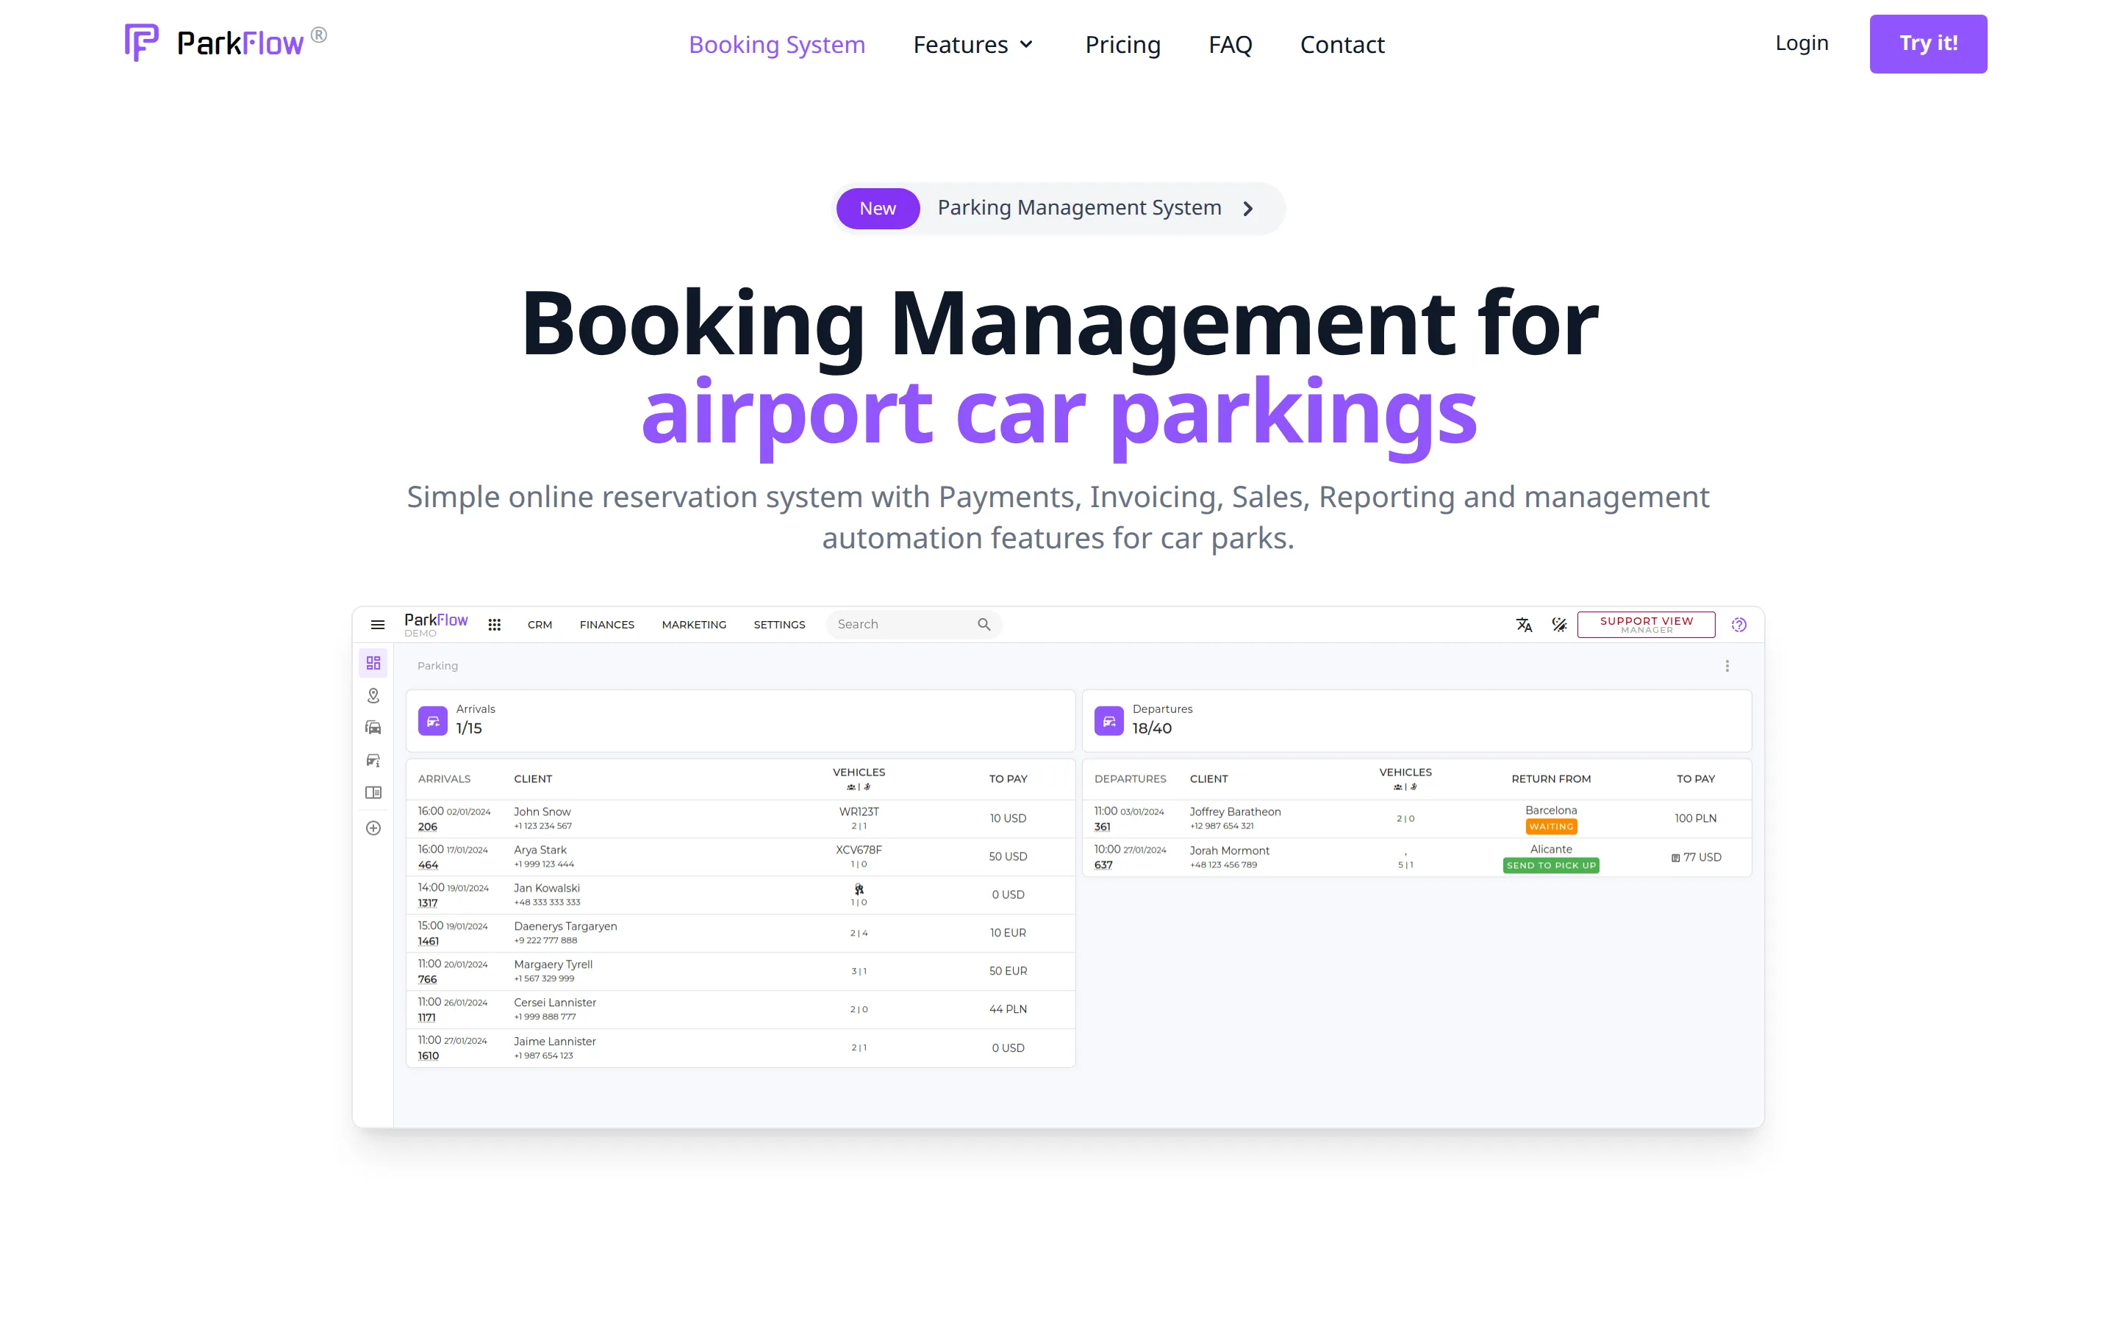Expand the Features dropdown in navigation

[x=974, y=44]
